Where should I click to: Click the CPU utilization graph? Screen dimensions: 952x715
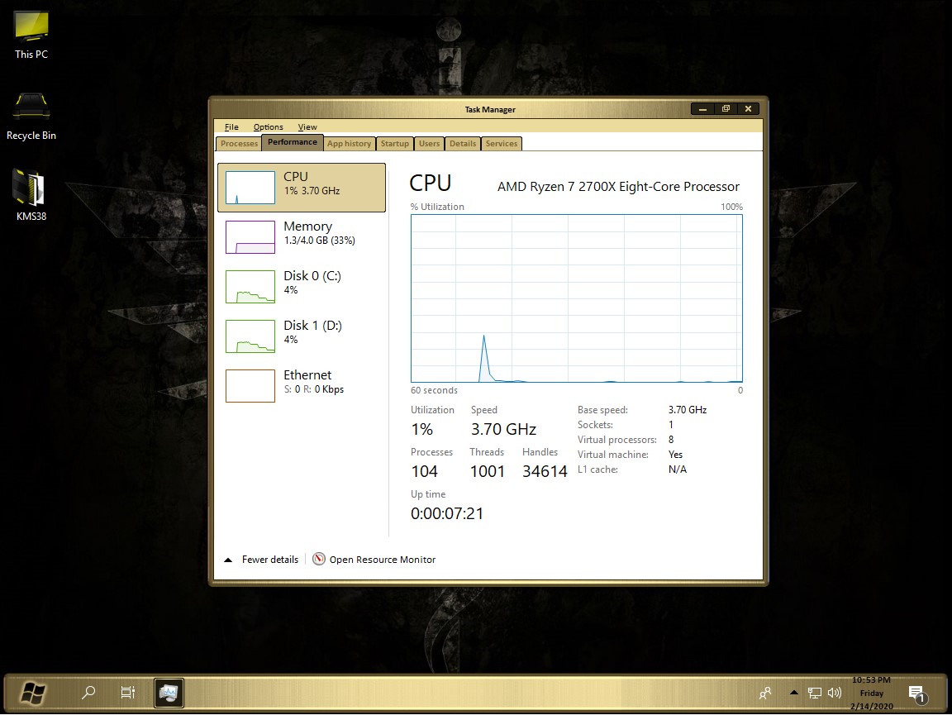pos(577,298)
